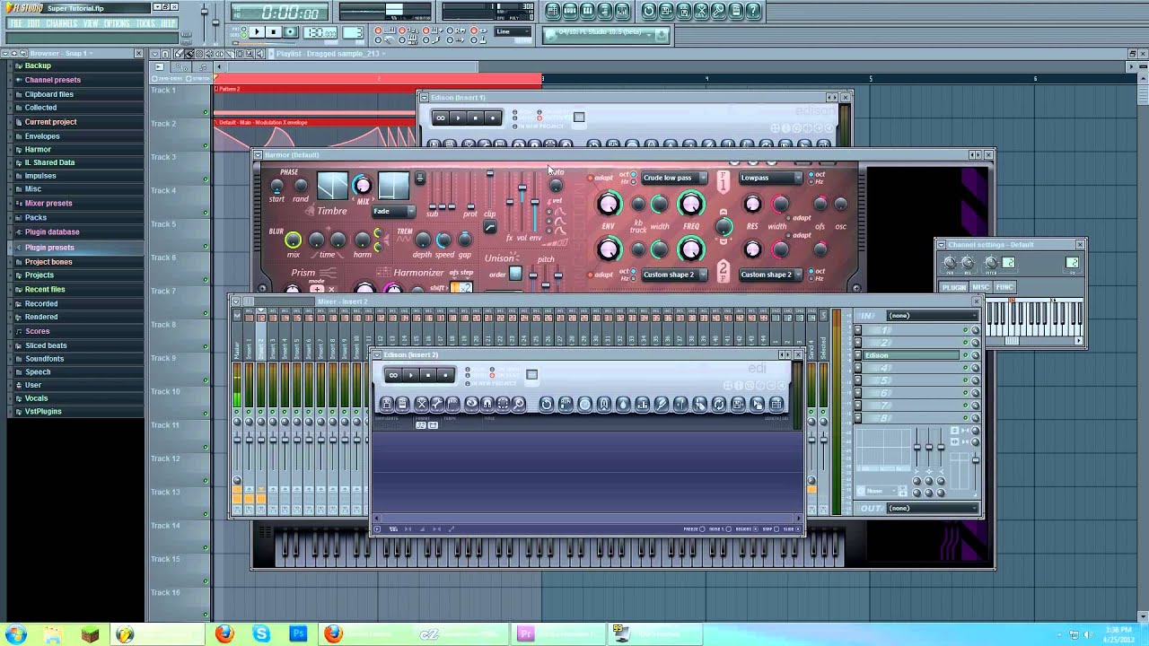This screenshot has width=1149, height=646.
Task: Click the magnifier zoom icon in Edison (Insert 2)
Action: coord(519,405)
